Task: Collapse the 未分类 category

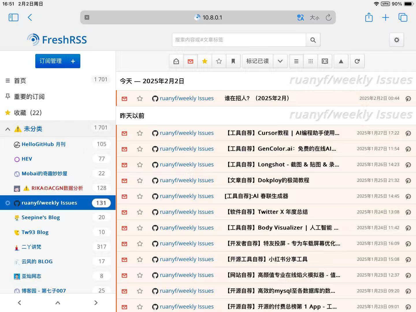Action: pos(8,129)
